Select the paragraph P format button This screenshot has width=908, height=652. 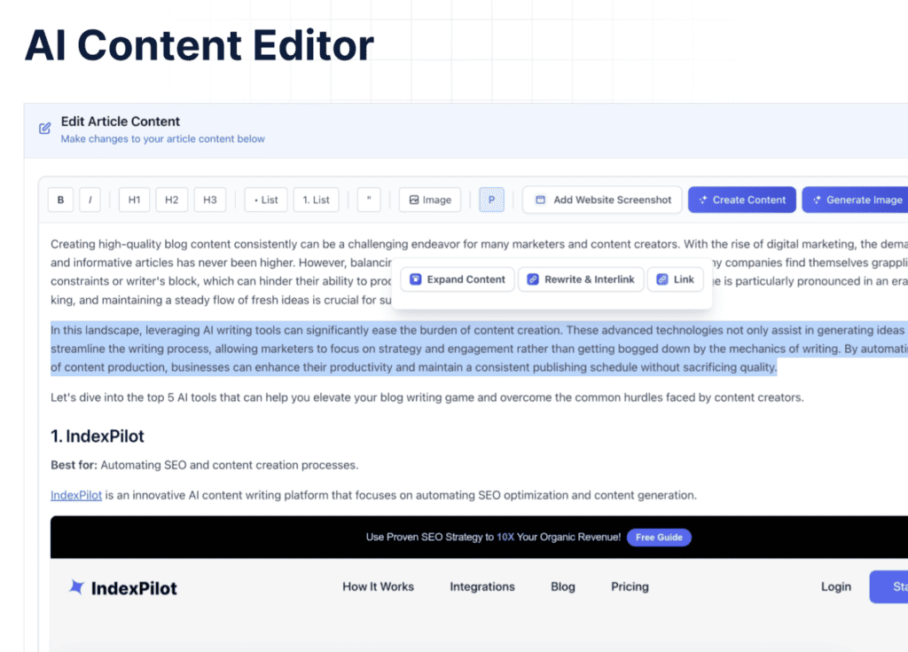[x=491, y=200]
